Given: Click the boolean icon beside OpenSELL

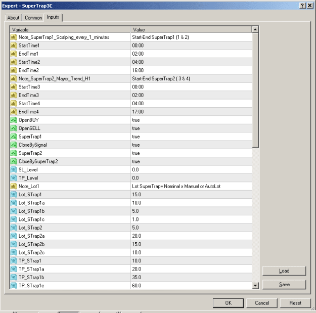Looking at the screenshot, I should 14,128.
